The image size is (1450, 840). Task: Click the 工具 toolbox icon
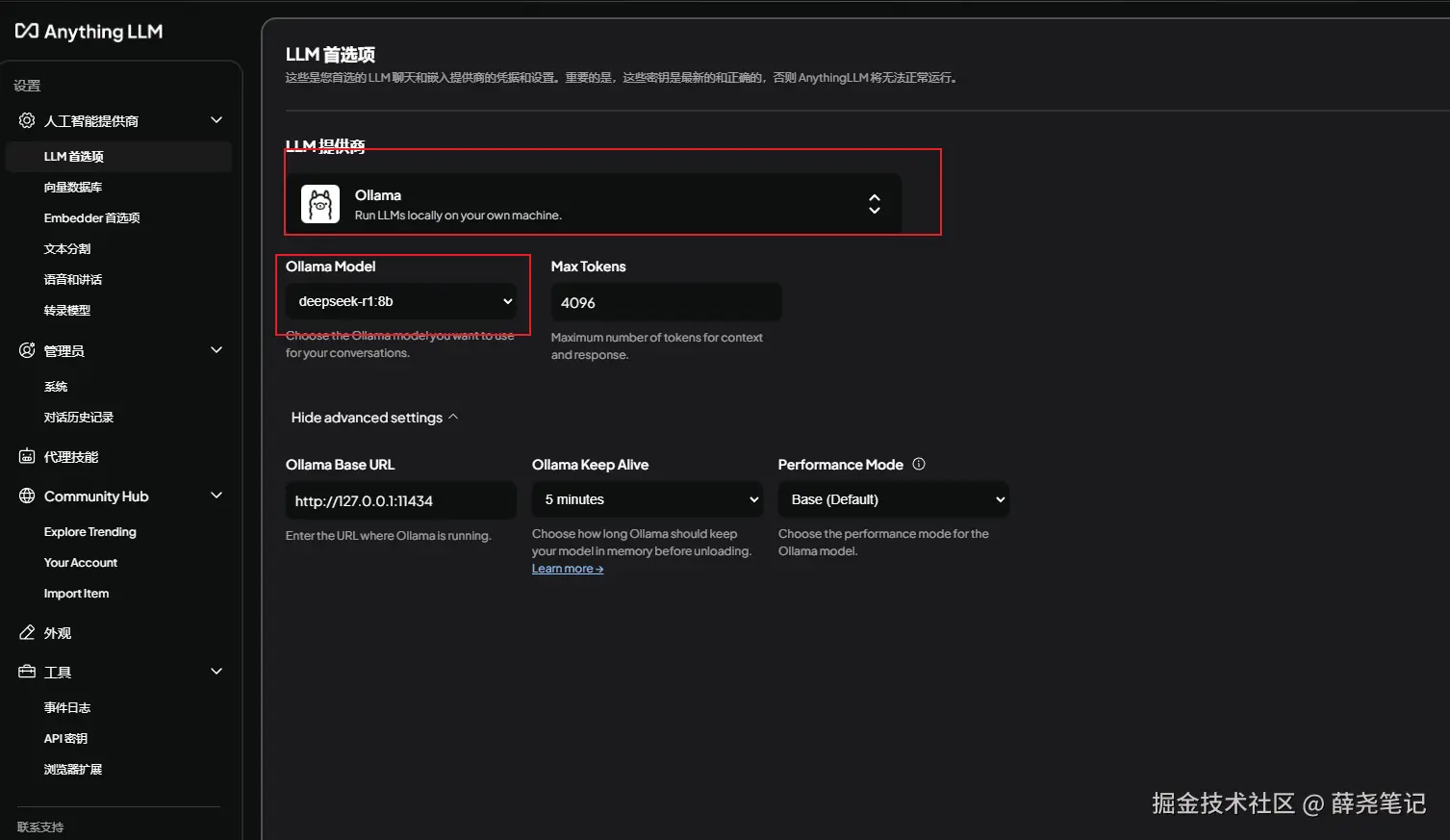coord(27,672)
